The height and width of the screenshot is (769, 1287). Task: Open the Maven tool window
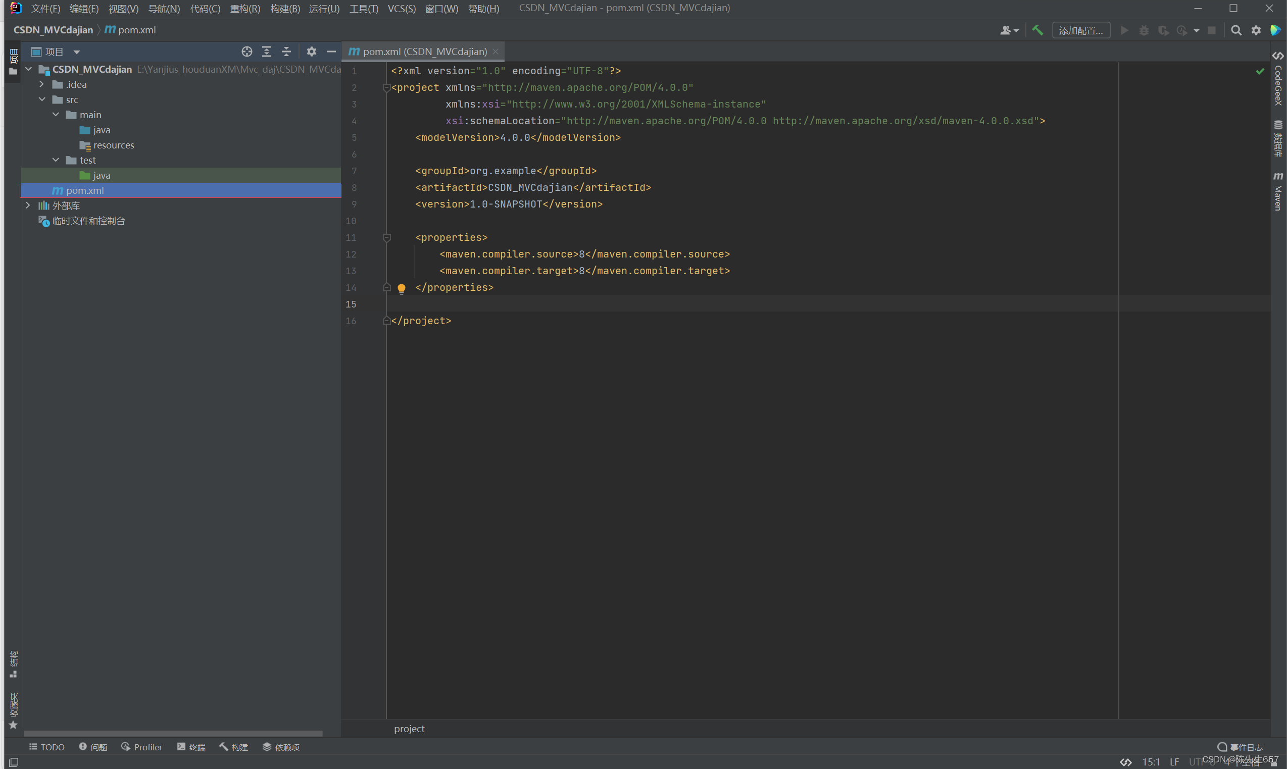(1278, 192)
